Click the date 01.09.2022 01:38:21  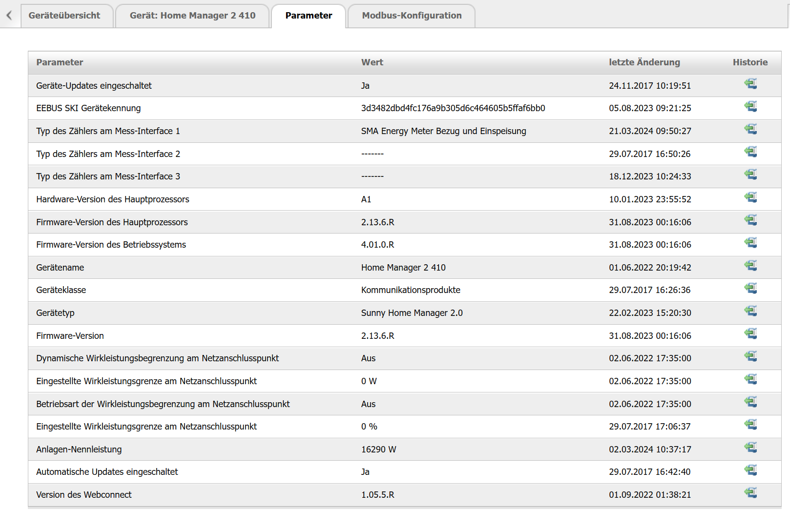coord(650,495)
